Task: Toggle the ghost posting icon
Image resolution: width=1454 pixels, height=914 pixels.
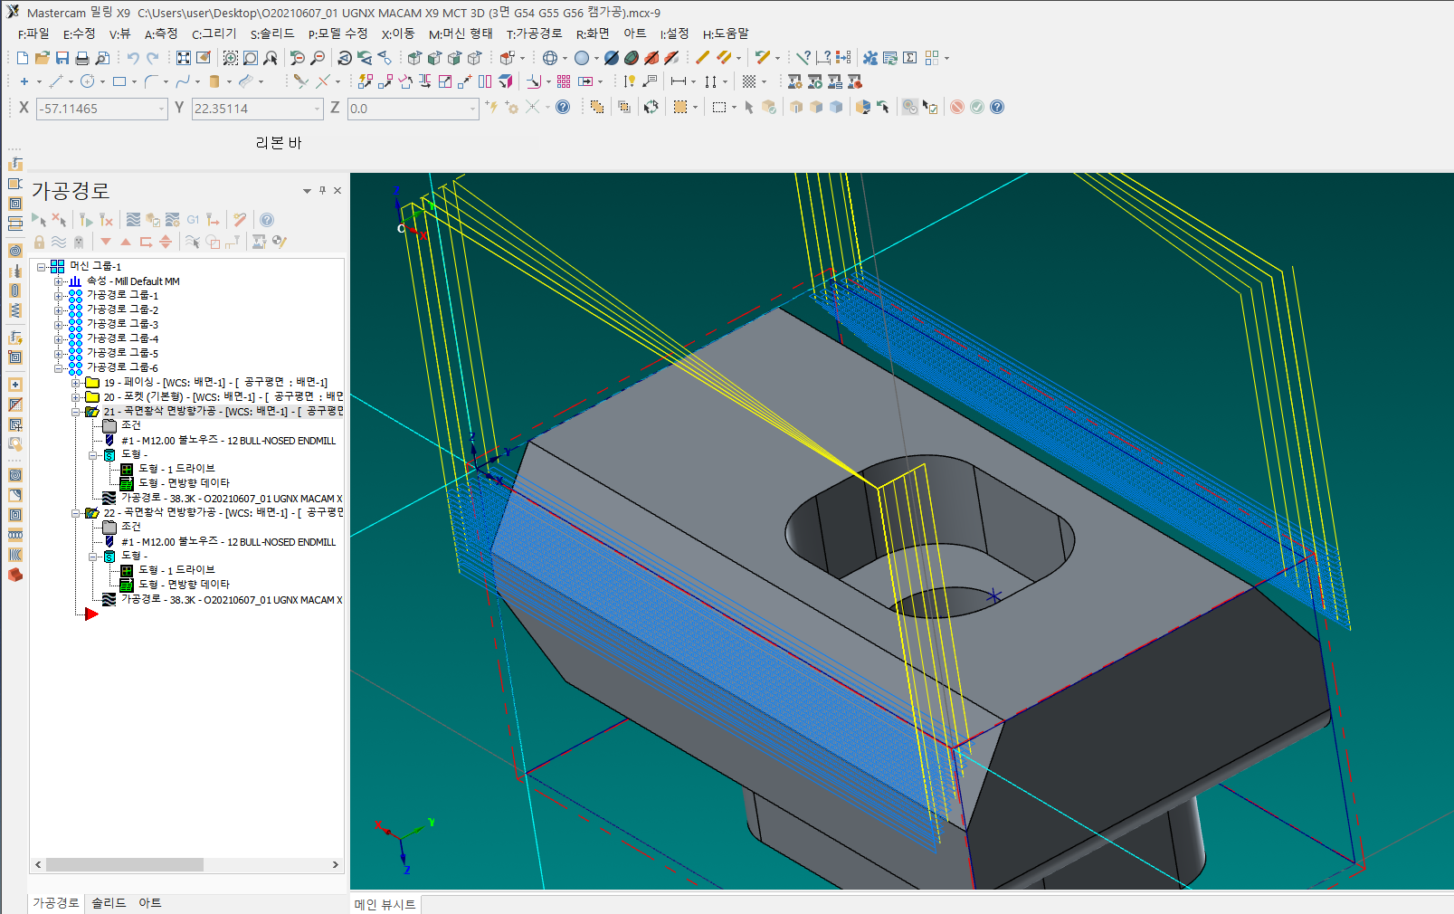Action: (79, 243)
